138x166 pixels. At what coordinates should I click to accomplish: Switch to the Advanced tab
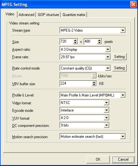(x=26, y=15)
